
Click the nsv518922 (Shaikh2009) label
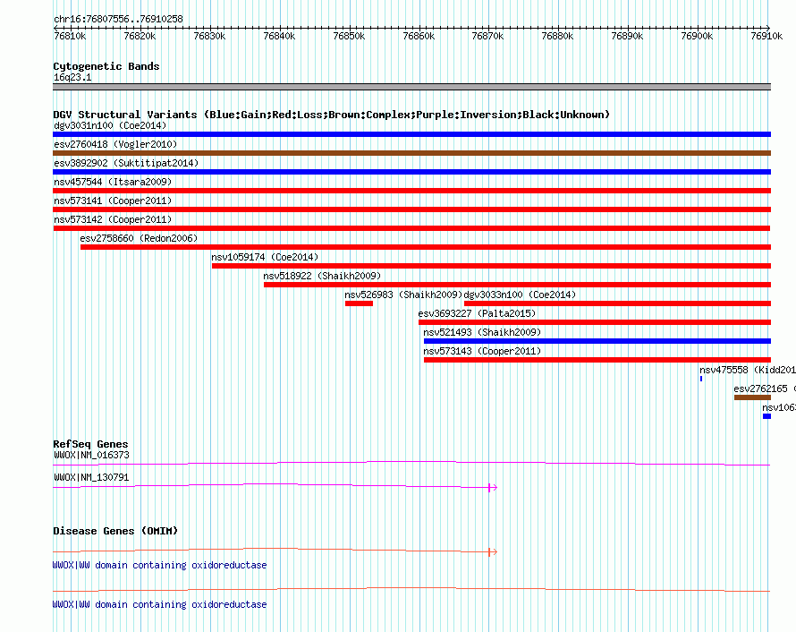[322, 276]
